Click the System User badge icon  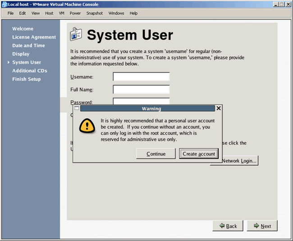point(76,35)
